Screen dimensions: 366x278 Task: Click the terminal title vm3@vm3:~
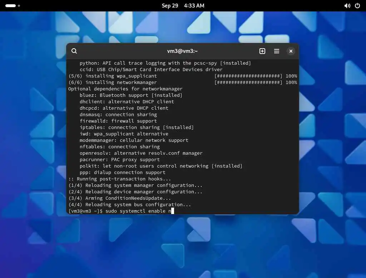tap(182, 51)
